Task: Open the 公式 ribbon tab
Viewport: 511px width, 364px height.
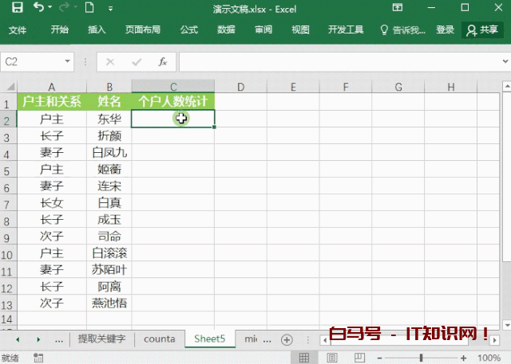Action: click(x=188, y=29)
